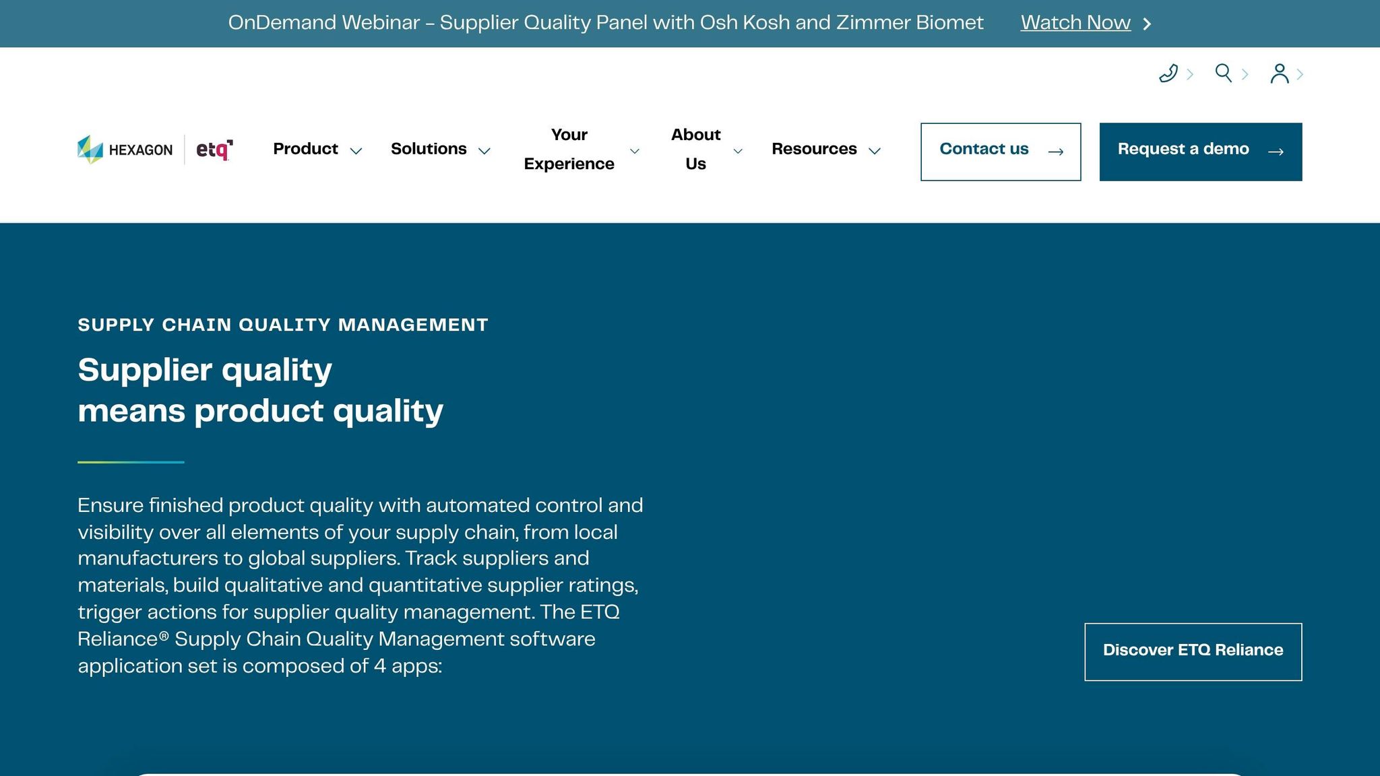The height and width of the screenshot is (776, 1380).
Task: Click the user account icon
Action: [x=1279, y=73]
